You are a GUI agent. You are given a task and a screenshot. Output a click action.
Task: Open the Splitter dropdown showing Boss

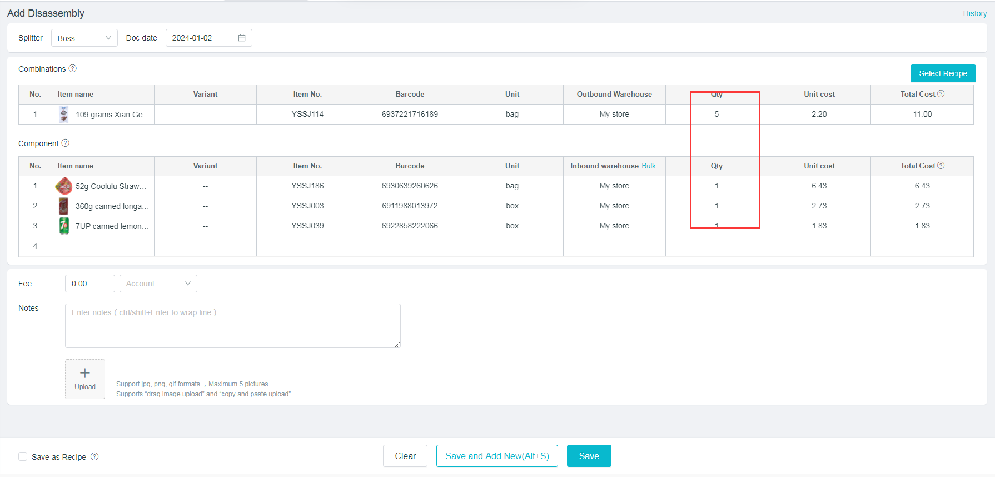84,38
